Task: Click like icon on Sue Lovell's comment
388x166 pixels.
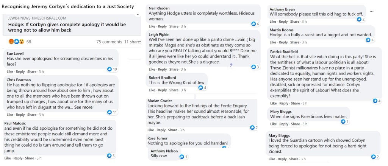Action: click(x=110, y=69)
